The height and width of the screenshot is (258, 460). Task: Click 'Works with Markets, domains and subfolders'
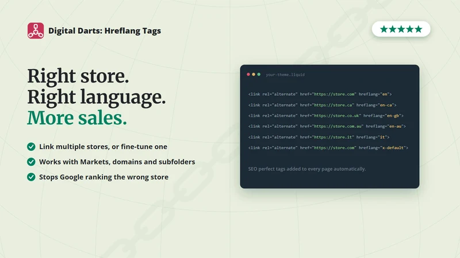(x=117, y=162)
